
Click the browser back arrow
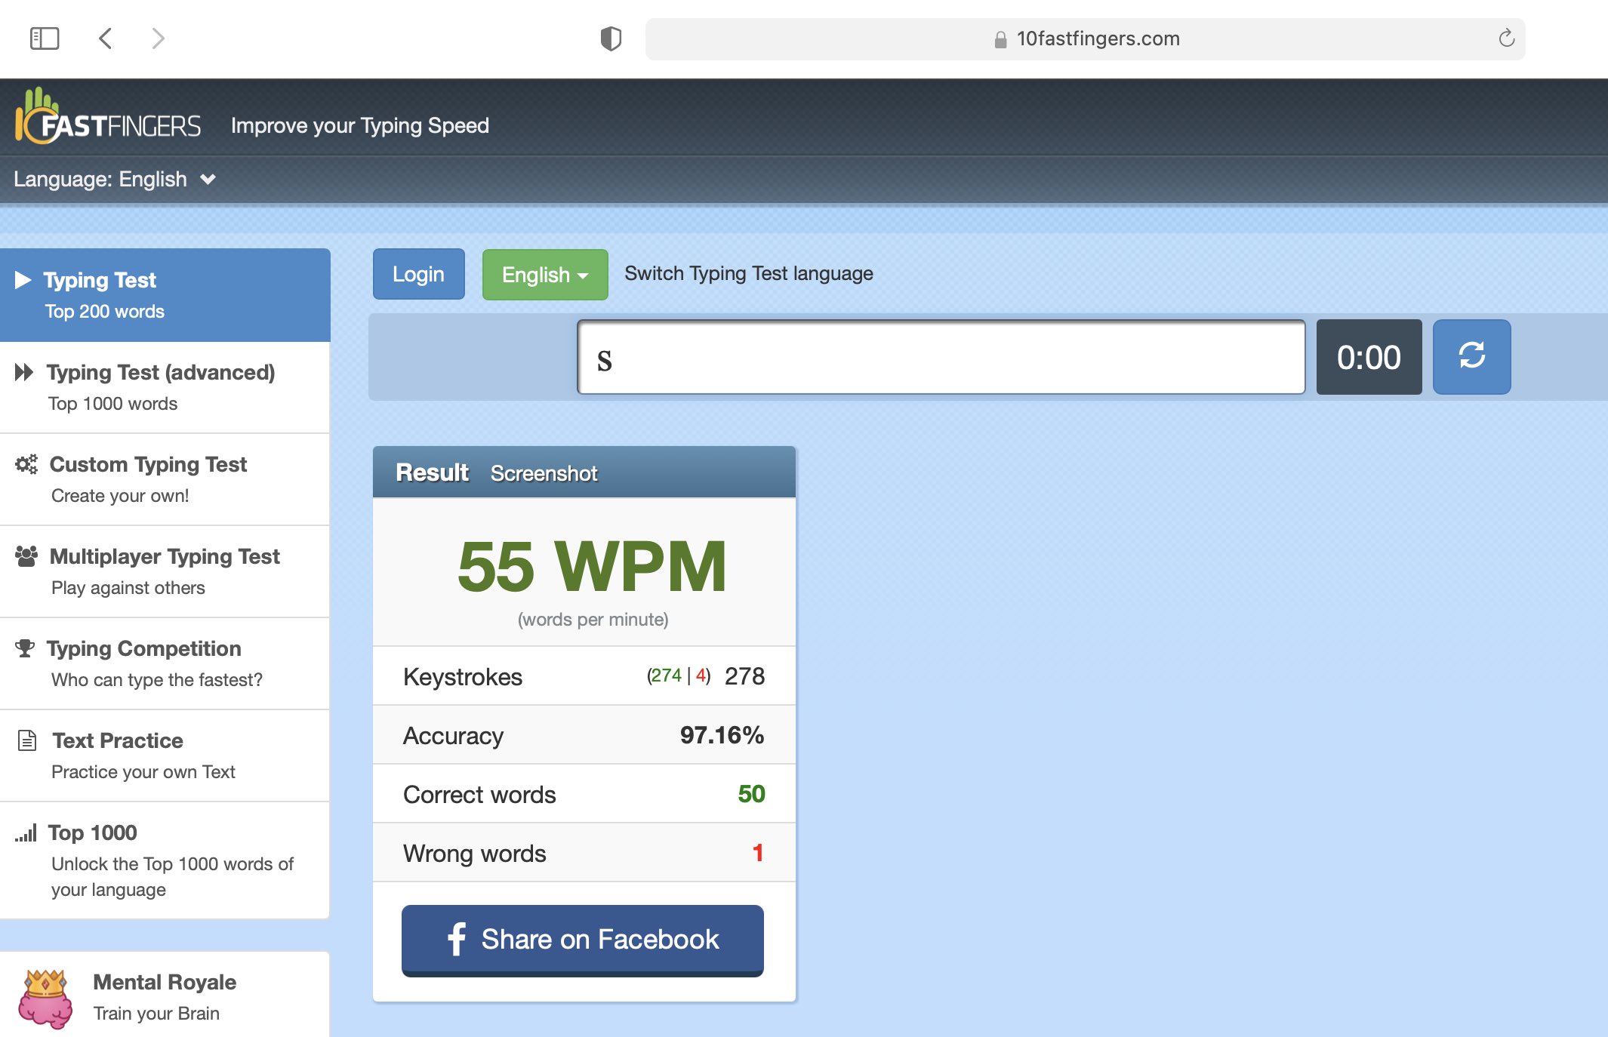point(106,38)
